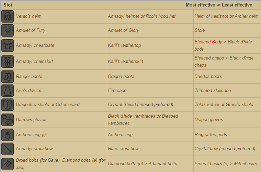Click the cape slot icon

tap(8, 91)
